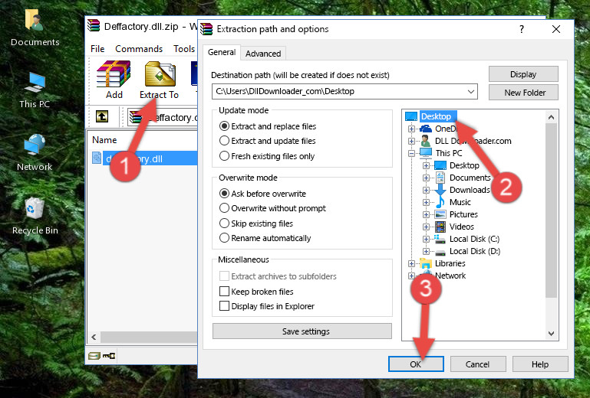Open the Tools menu in WinRAR
The image size is (590, 398).
pos(184,49)
